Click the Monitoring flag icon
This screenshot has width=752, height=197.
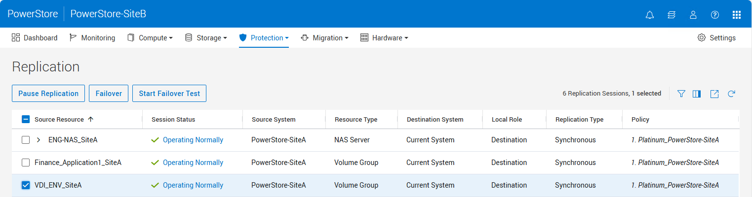coord(73,37)
